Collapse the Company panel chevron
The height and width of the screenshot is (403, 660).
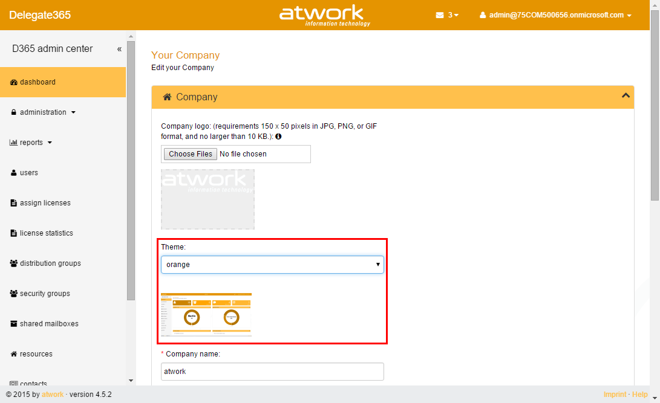click(626, 95)
